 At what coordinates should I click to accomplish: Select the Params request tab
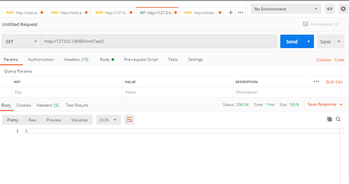[11, 60]
